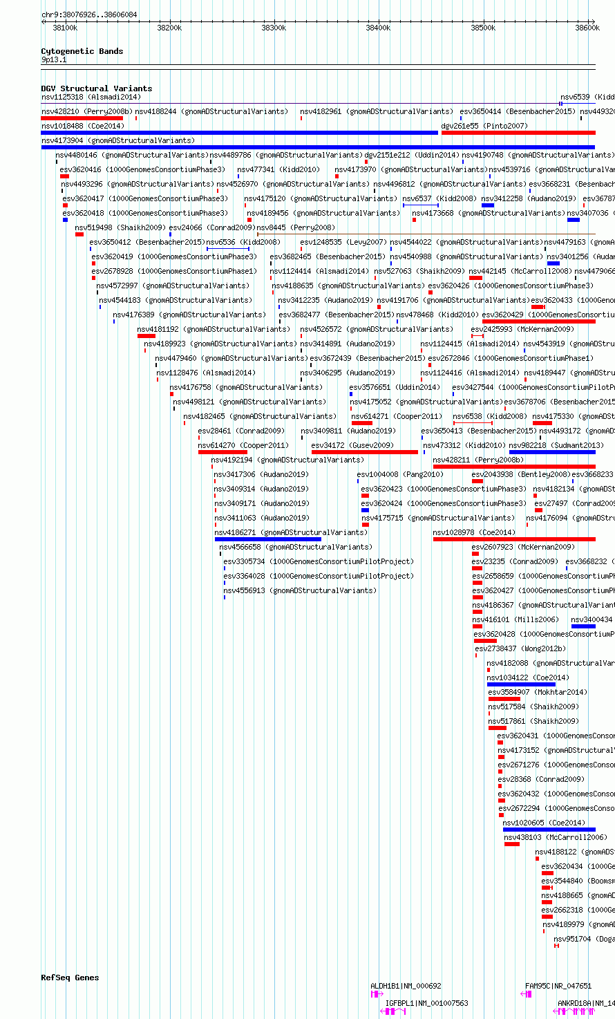This screenshot has height=1019, width=615.
Task: Select nsv416101 (Mills2006) label
Action: (515, 619)
